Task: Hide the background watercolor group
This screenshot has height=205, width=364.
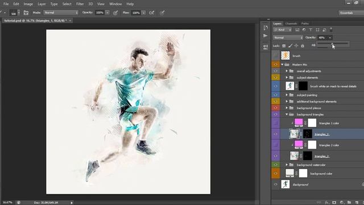Action: click(x=275, y=165)
